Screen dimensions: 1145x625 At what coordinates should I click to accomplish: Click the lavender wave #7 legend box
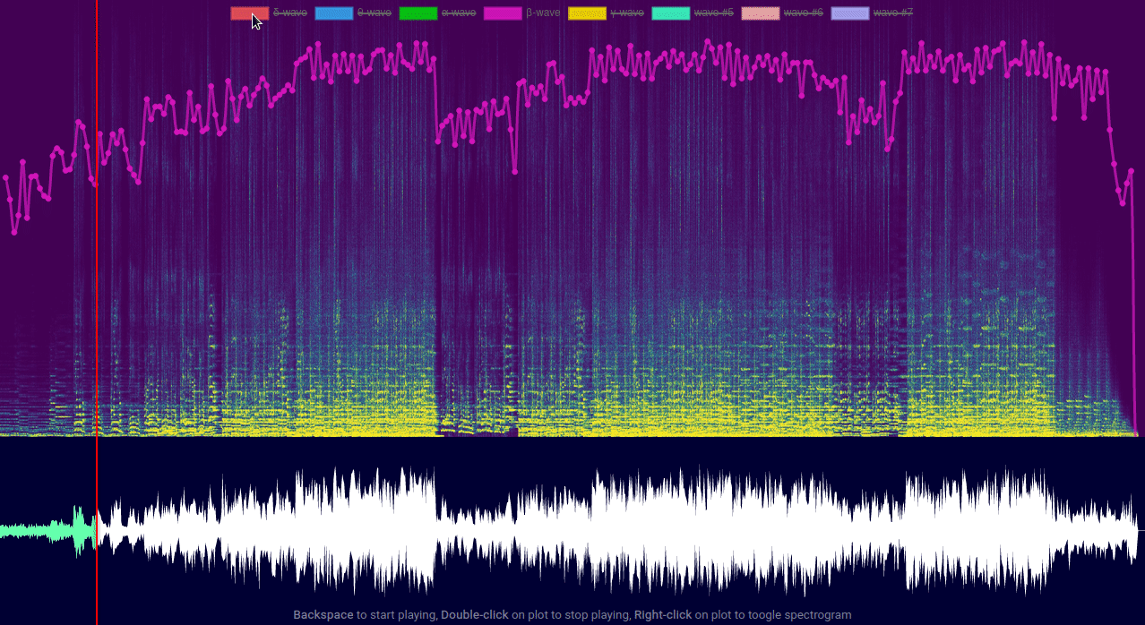pyautogui.click(x=849, y=13)
